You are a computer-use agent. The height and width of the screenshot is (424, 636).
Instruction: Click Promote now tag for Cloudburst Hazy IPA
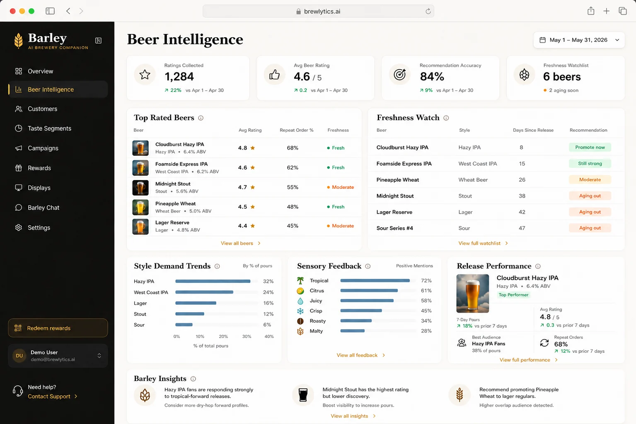[x=590, y=147]
